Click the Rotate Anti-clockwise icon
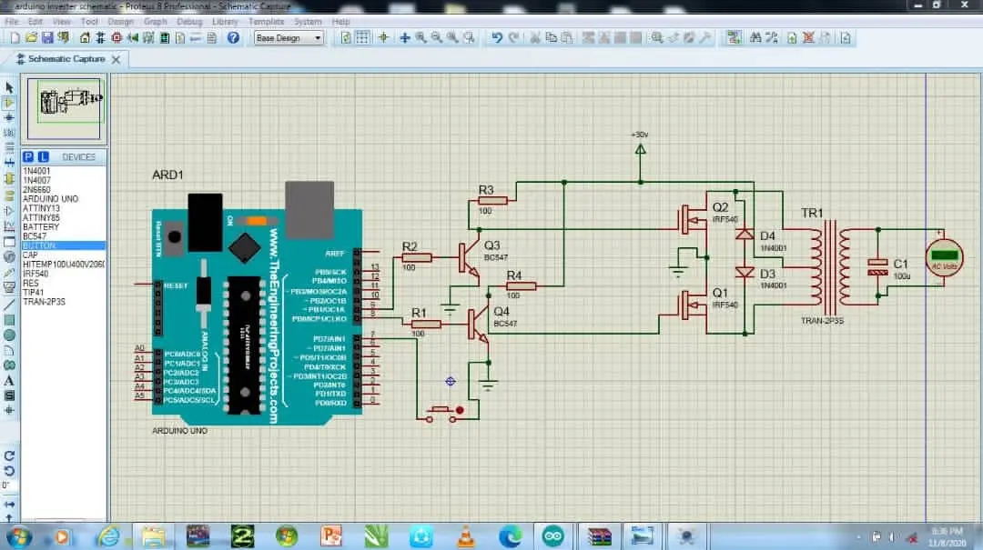The width and height of the screenshot is (983, 550). pos(9,471)
